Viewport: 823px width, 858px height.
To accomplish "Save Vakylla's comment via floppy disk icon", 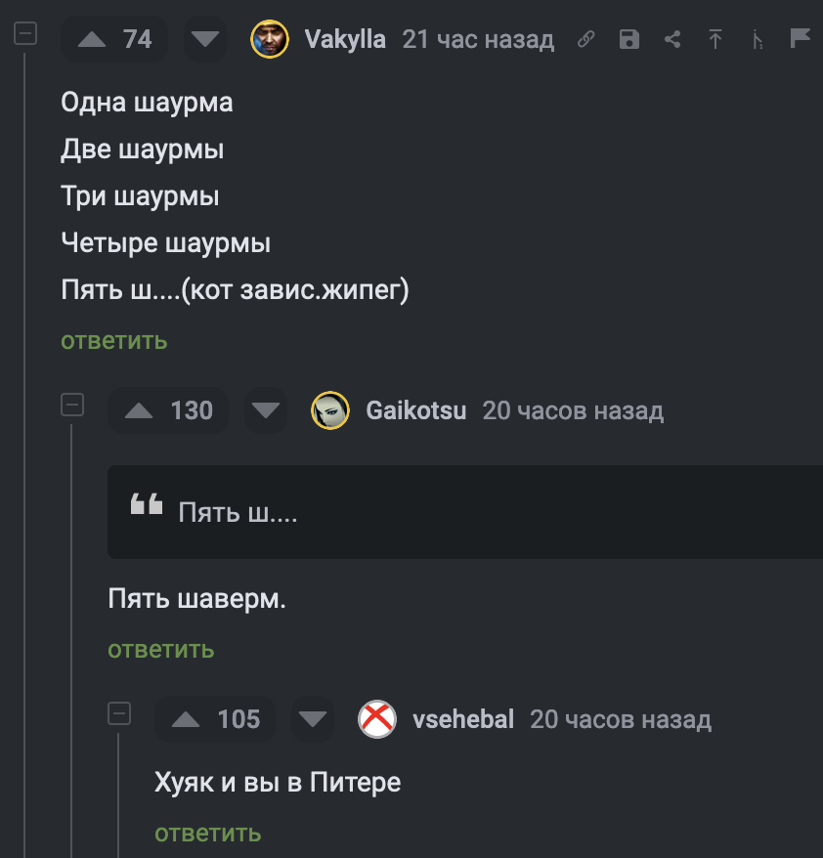I will point(628,39).
